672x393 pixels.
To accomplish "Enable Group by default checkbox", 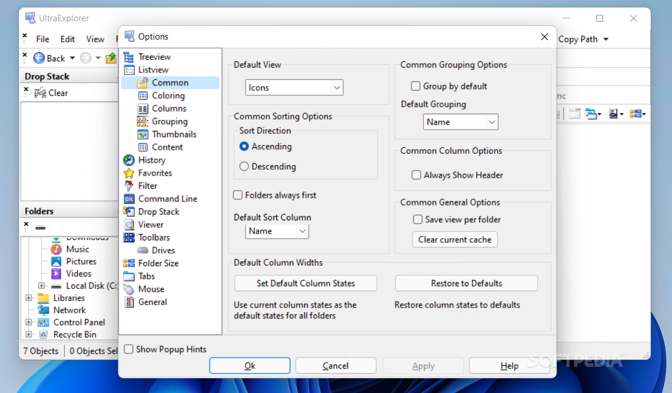I will (x=415, y=86).
